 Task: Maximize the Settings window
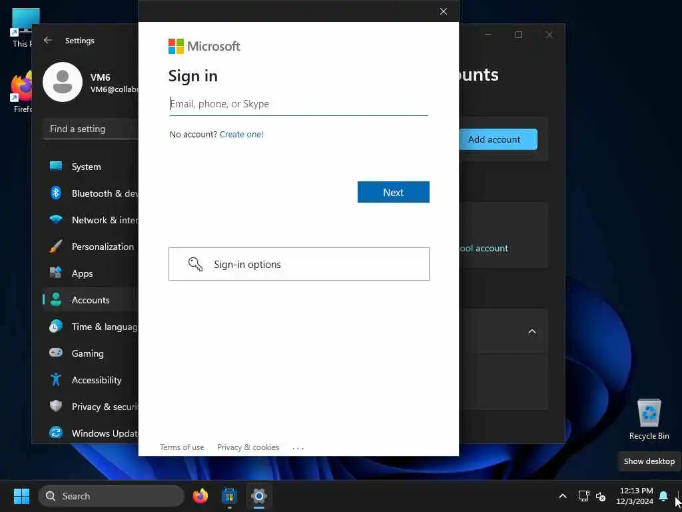[x=518, y=35]
